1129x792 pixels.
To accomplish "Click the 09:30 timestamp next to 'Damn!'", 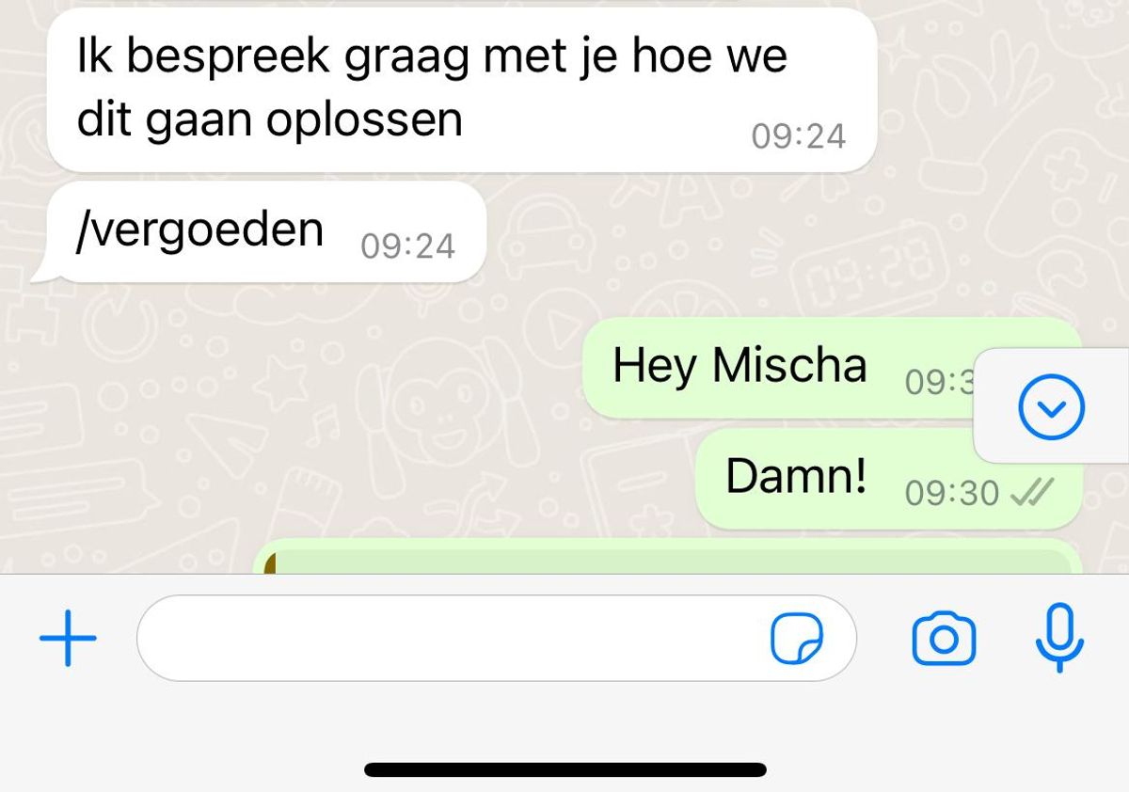I will (x=952, y=493).
